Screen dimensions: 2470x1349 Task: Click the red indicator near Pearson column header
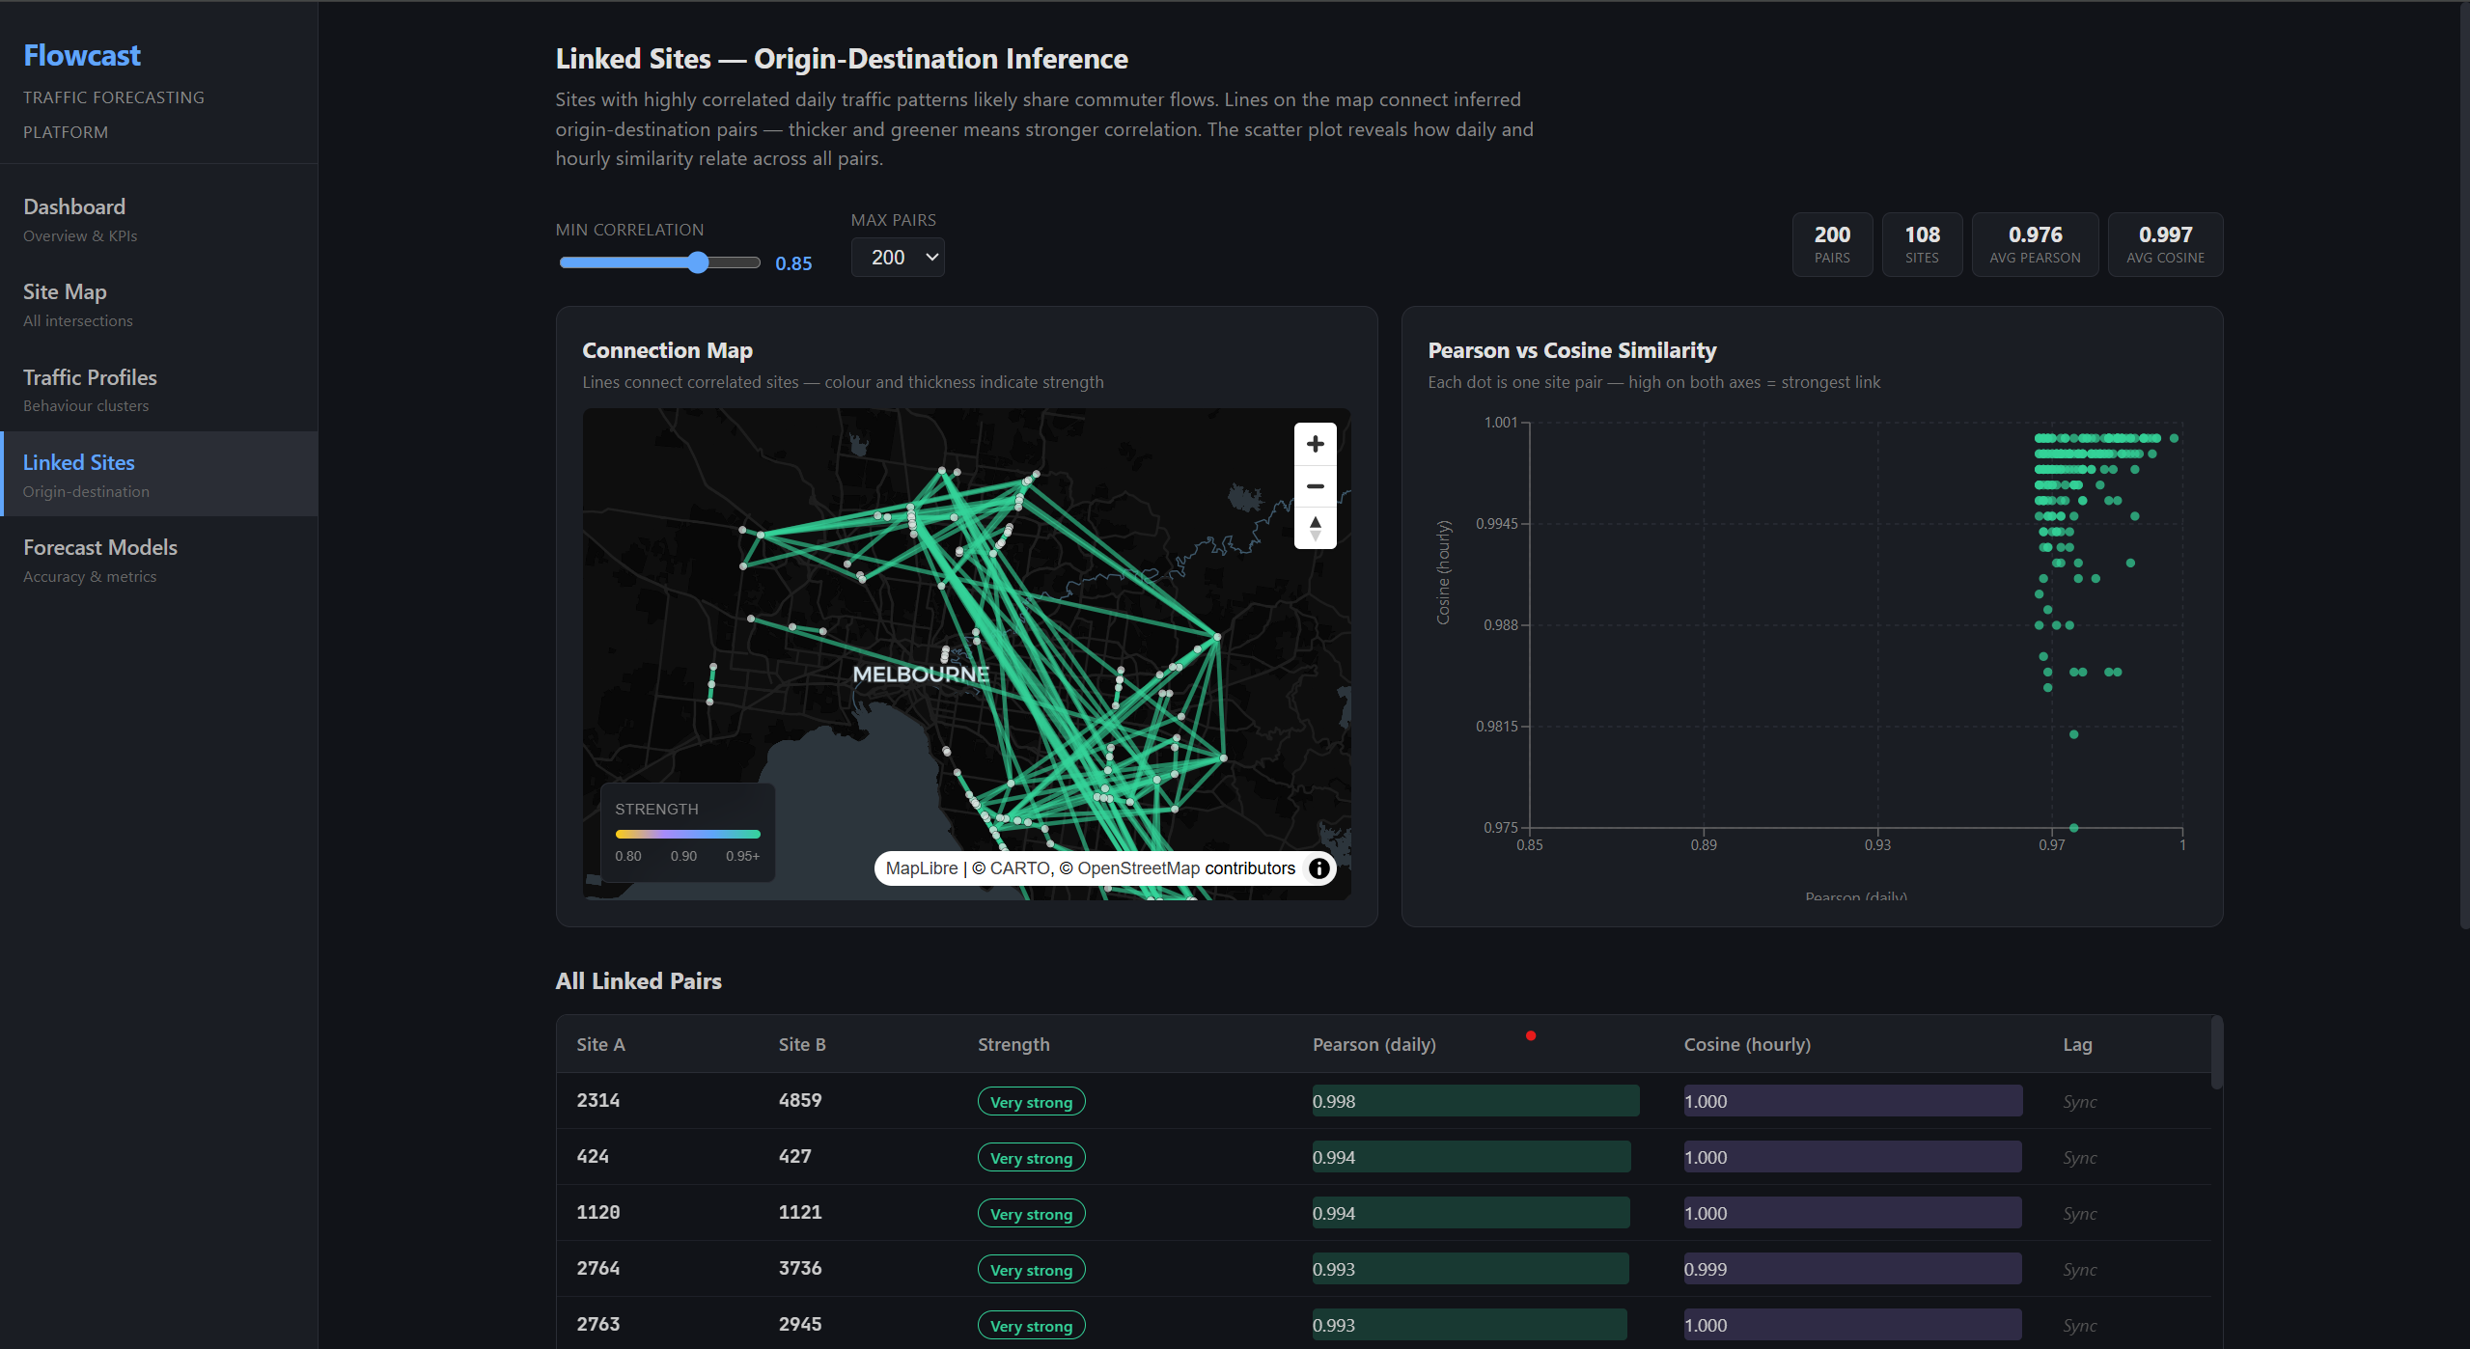(1531, 1034)
